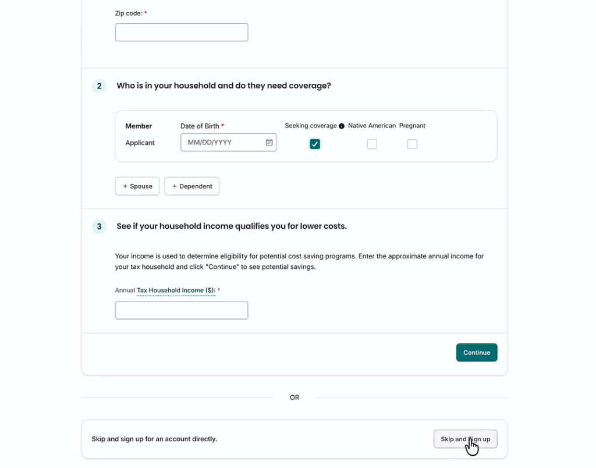Tick the Pregnant checkbox

412,144
